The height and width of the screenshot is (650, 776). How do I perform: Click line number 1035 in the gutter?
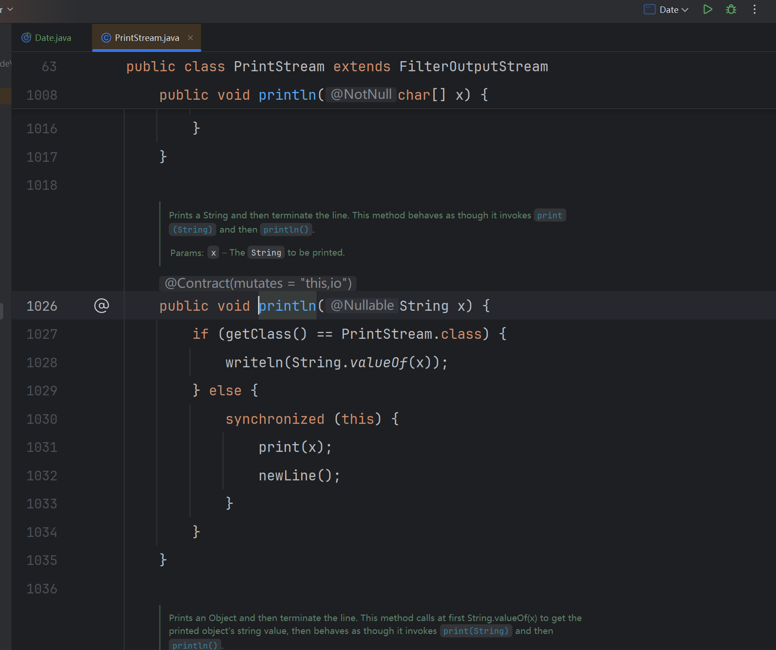click(x=42, y=560)
